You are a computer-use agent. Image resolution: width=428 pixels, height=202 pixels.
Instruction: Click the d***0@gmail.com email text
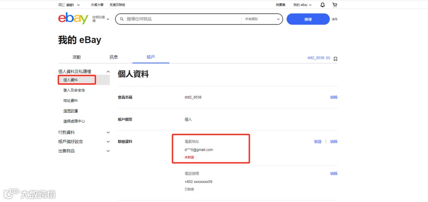tap(199, 150)
